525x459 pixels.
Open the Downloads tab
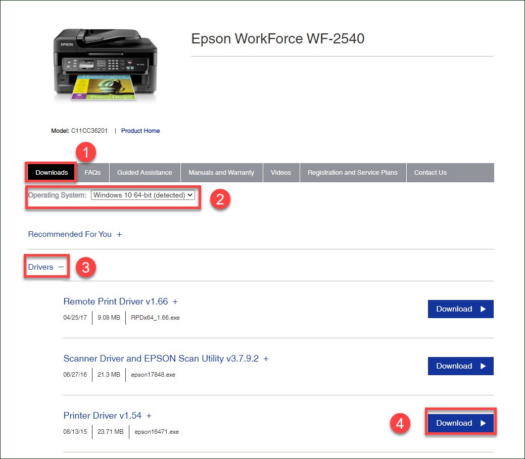[52, 172]
